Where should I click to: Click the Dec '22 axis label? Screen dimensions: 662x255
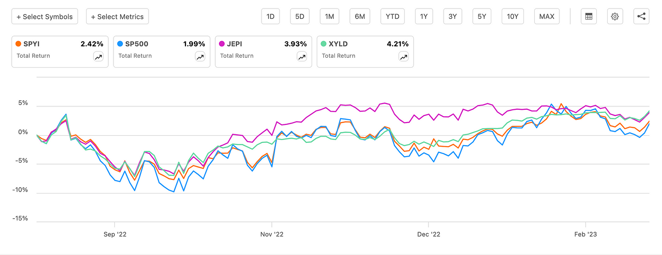click(x=429, y=235)
